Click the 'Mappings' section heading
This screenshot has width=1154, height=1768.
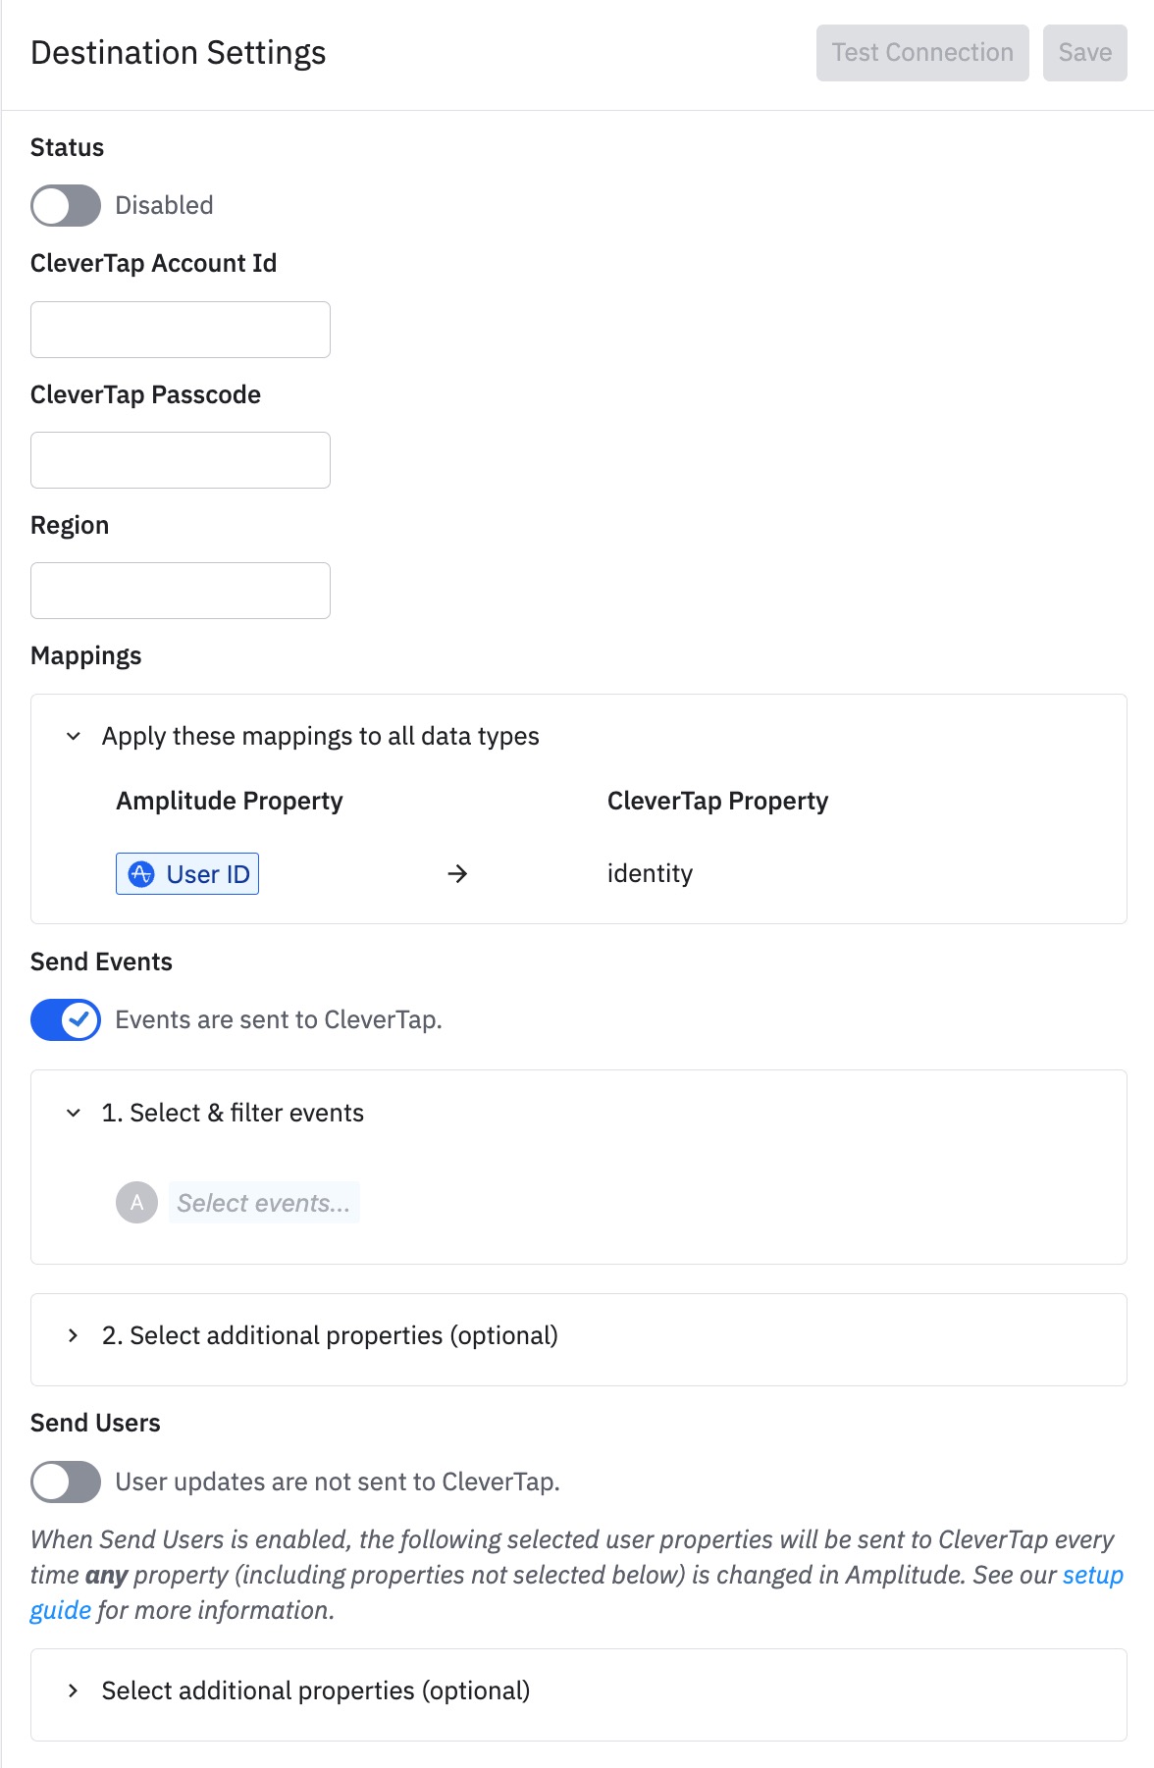tap(86, 655)
